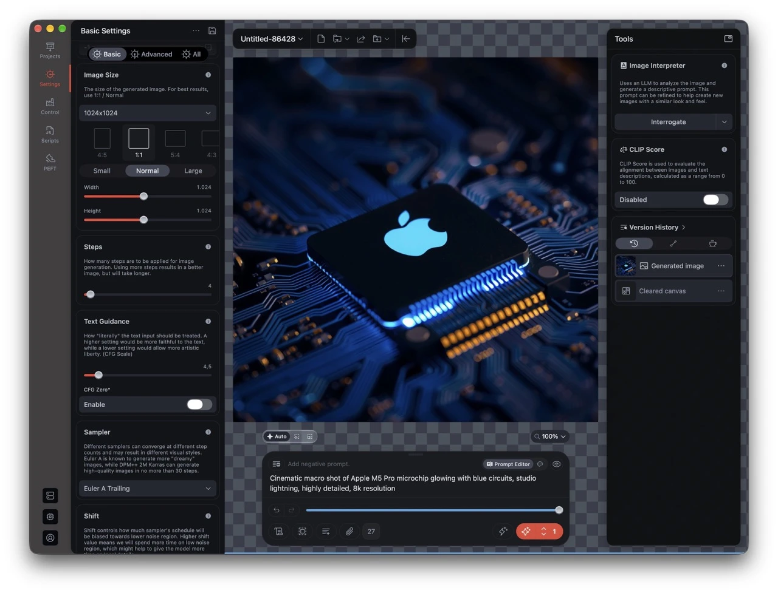Open the Cleared canvas three-dot menu
The width and height of the screenshot is (778, 593).
pyautogui.click(x=721, y=291)
